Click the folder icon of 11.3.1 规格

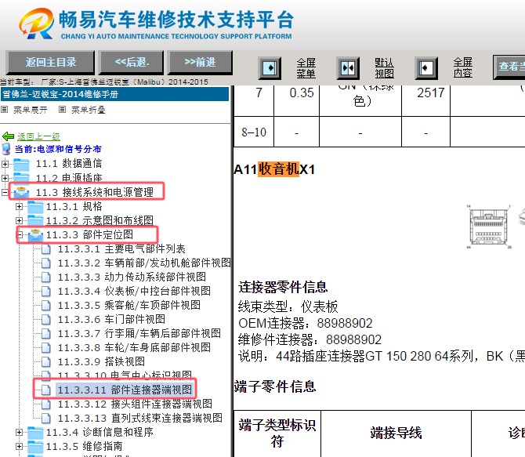click(x=35, y=206)
